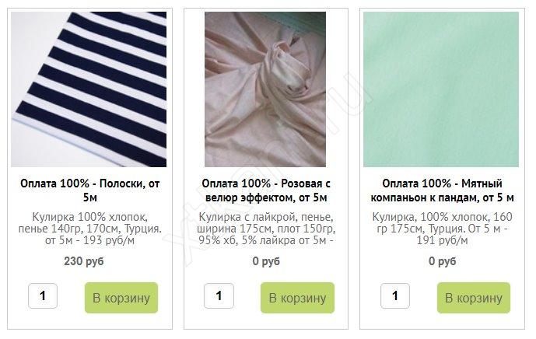Click quantity field for pink fabric

pyautogui.click(x=219, y=295)
